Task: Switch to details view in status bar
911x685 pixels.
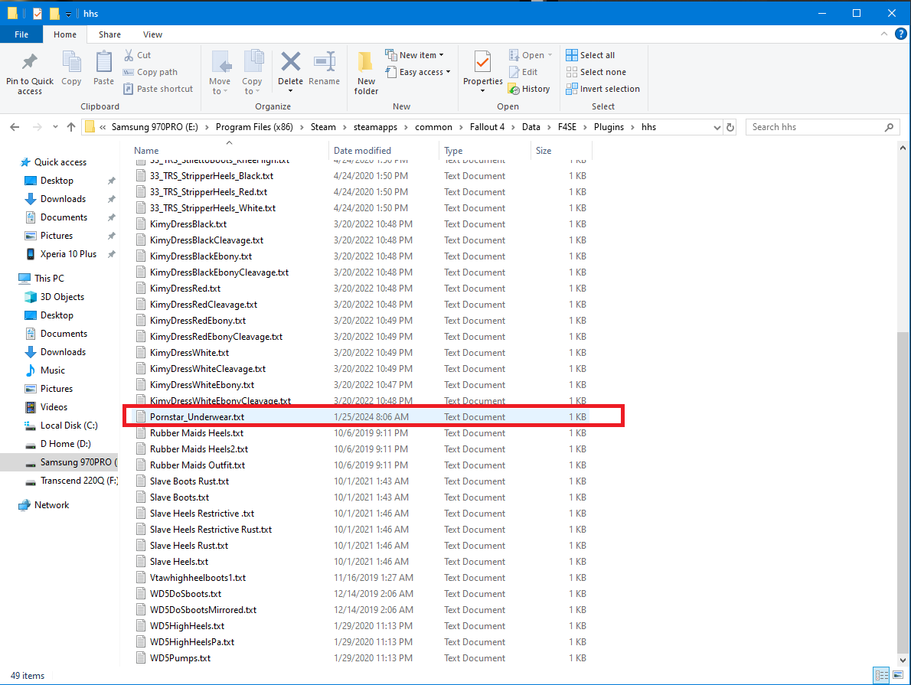Action: pyautogui.click(x=882, y=676)
